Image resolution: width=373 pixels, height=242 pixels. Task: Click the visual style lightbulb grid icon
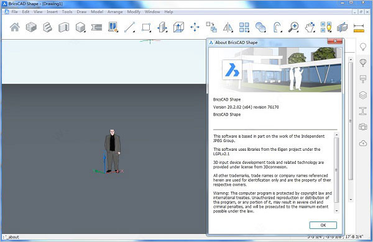326,27
